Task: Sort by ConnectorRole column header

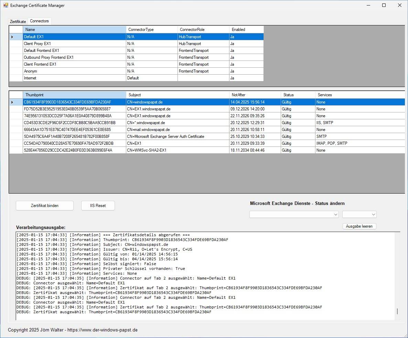Action: pos(203,30)
